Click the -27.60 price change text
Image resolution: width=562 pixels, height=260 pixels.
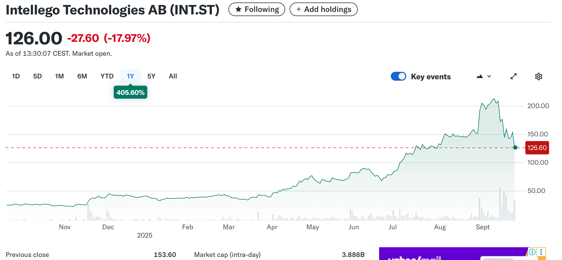coord(83,38)
